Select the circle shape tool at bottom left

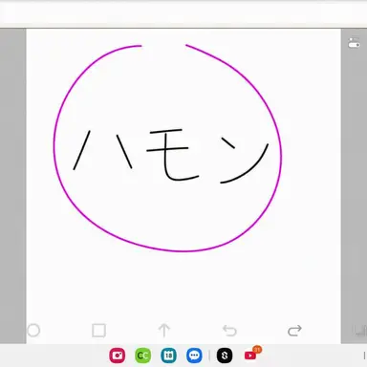point(33,331)
